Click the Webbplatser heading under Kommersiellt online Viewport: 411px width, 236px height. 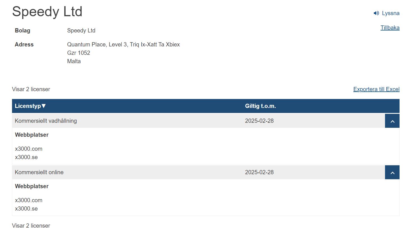tap(32, 186)
